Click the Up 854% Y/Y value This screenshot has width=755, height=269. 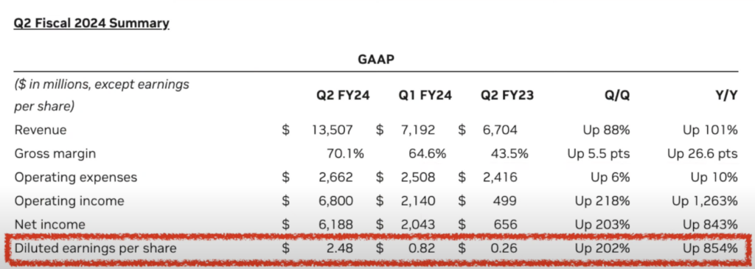(710, 248)
